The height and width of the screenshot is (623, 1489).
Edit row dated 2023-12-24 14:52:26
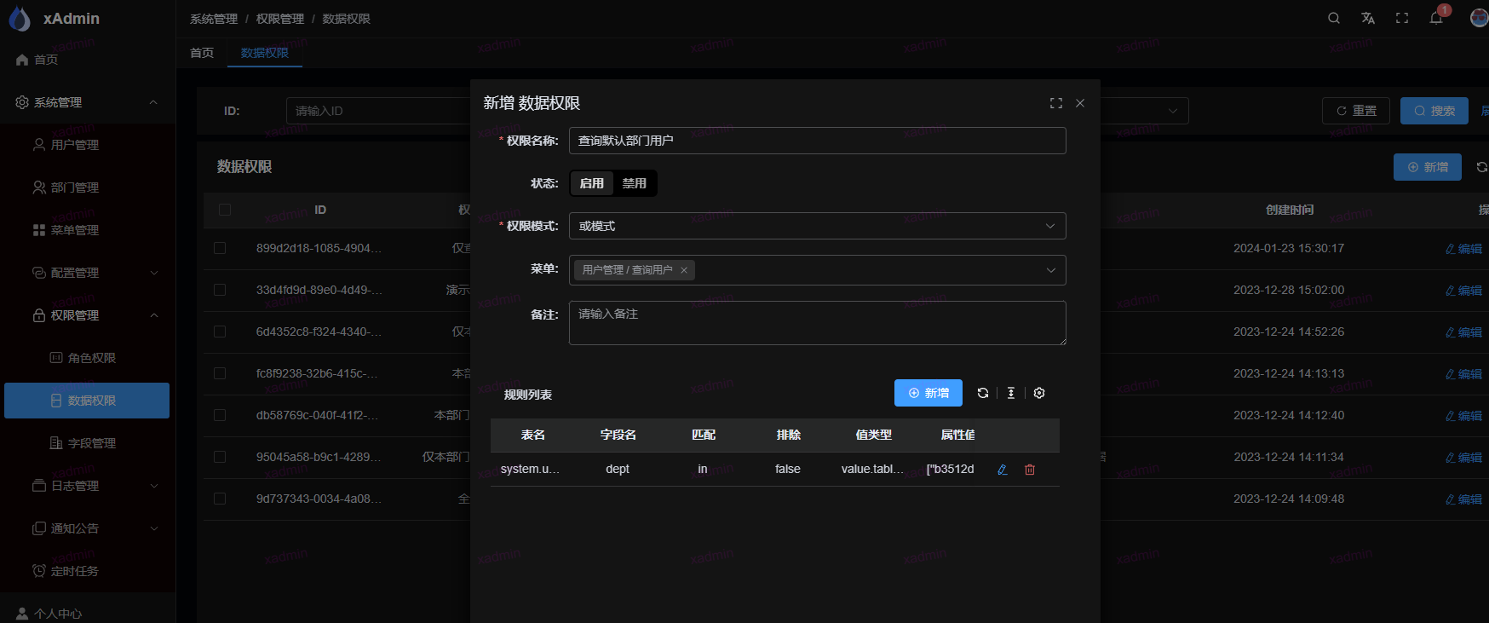click(x=1463, y=332)
